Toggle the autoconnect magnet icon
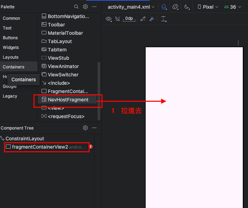 (118, 19)
